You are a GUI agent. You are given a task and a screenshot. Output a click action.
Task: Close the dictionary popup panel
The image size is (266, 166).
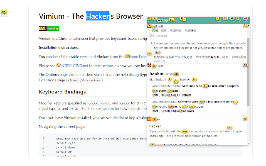(246, 20)
